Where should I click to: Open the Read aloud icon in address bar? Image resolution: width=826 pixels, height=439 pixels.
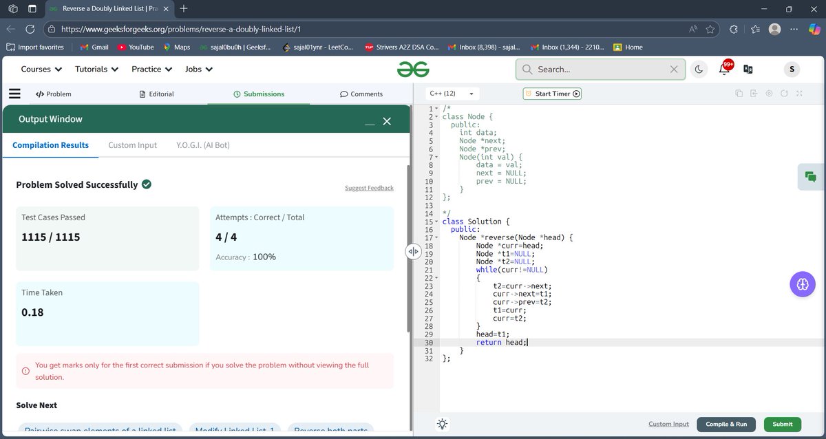click(x=693, y=29)
